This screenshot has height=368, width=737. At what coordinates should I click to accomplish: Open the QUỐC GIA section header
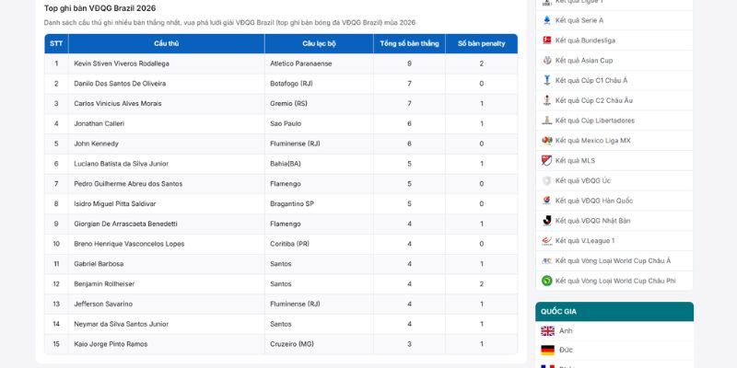tap(614, 312)
